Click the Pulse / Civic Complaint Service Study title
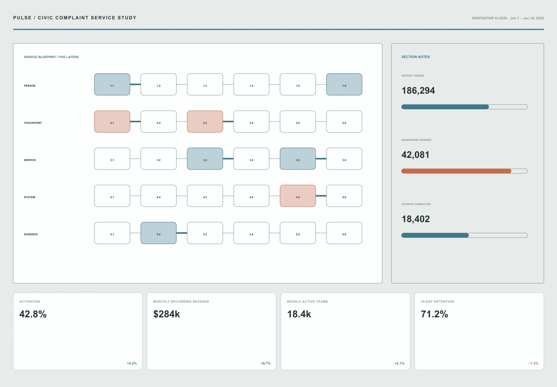 click(x=75, y=18)
